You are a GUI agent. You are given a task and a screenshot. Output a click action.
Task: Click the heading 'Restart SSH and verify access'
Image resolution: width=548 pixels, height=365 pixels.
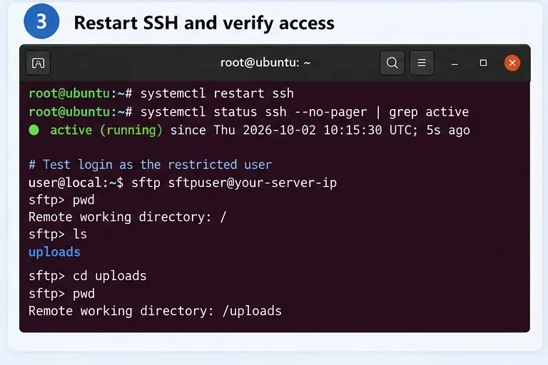204,23
